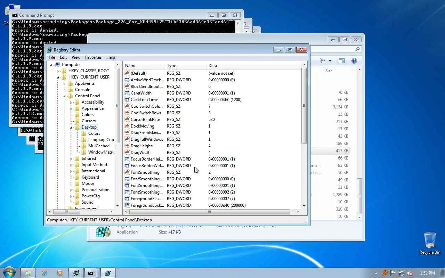Click the CaretWidth DWORD value icon
The height and width of the screenshot is (278, 445).
pos(127,93)
